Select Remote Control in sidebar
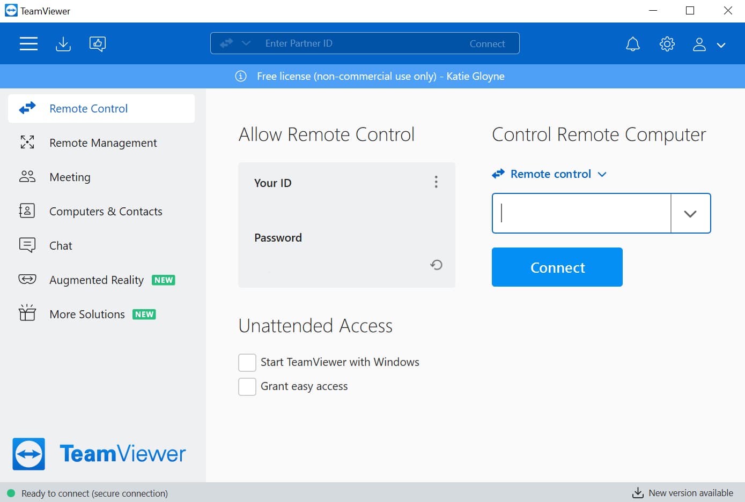 101,109
